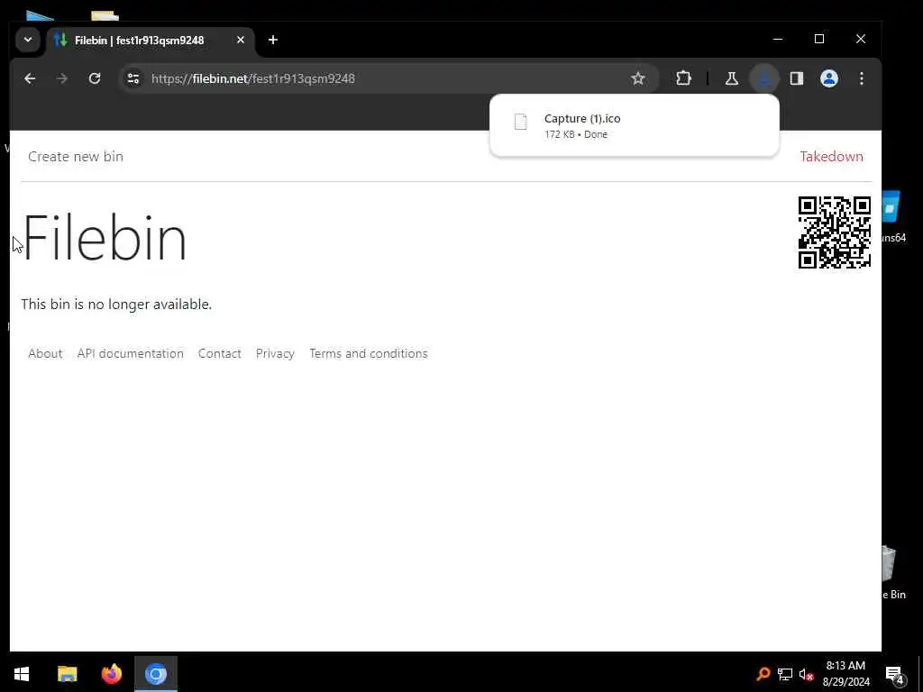Open the Privacy footer link
The image size is (923, 692).
(x=275, y=353)
